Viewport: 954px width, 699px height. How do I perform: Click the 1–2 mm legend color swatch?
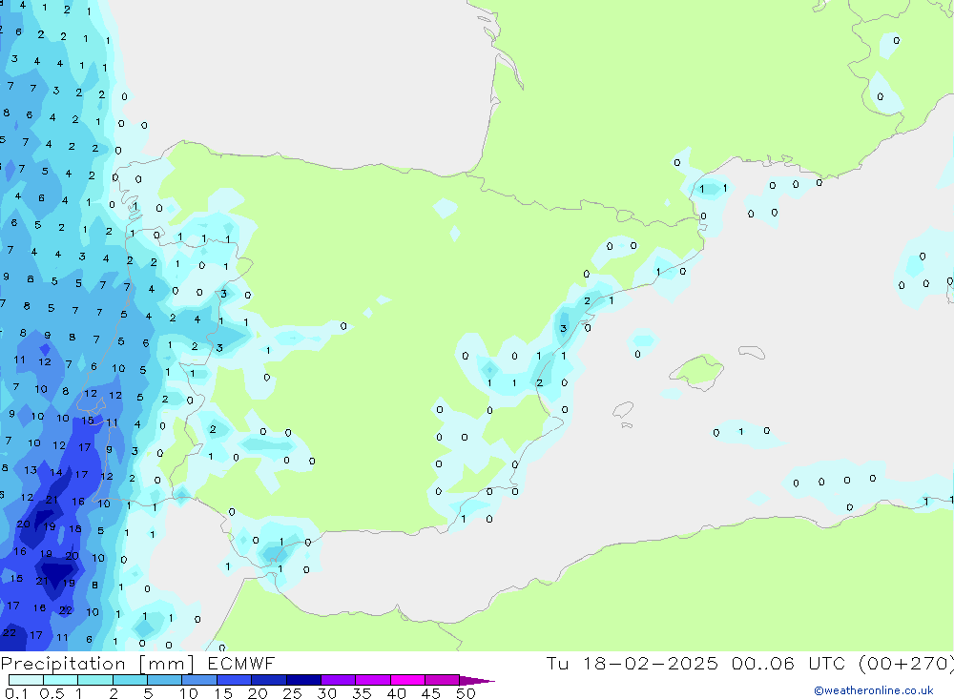[x=94, y=680]
